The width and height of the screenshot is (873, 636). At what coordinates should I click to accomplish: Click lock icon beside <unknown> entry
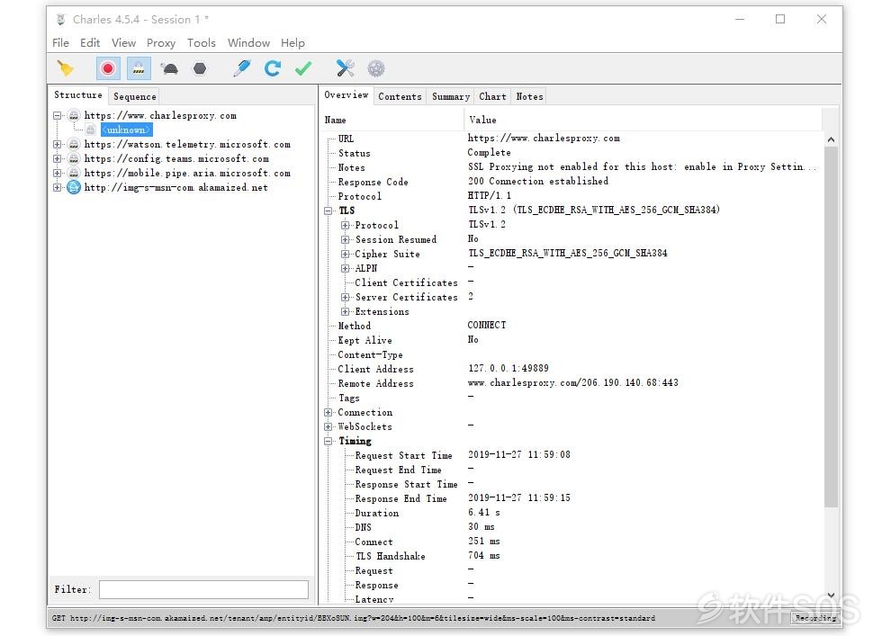(x=91, y=130)
